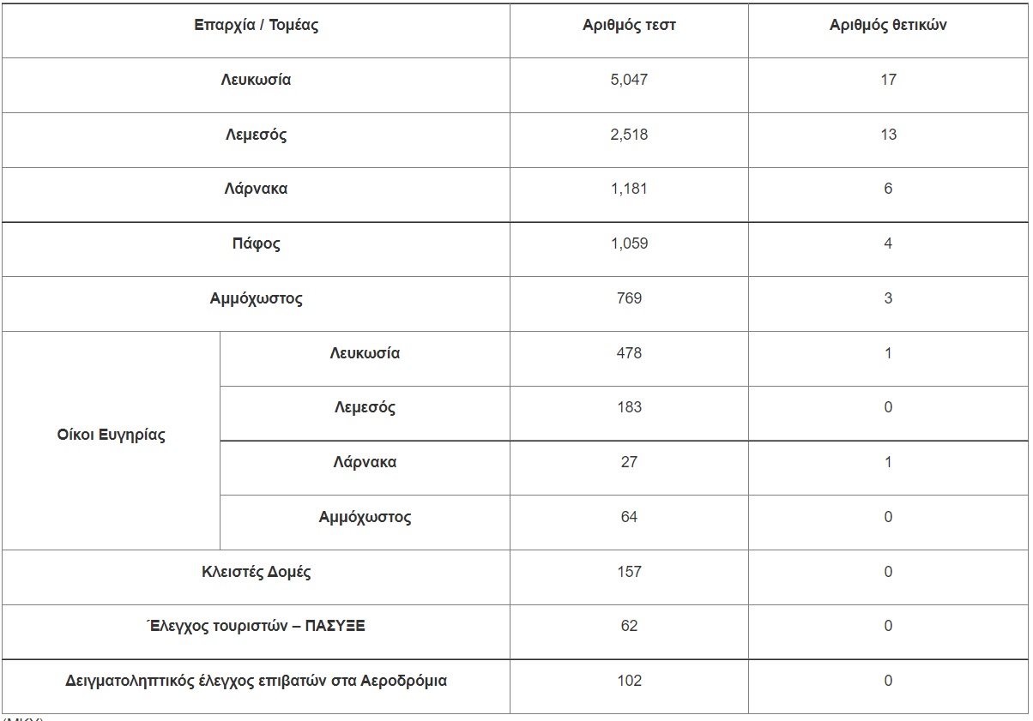
Task: Select the "Αριθμός τεστ" column header
Action: pyautogui.click(x=629, y=26)
